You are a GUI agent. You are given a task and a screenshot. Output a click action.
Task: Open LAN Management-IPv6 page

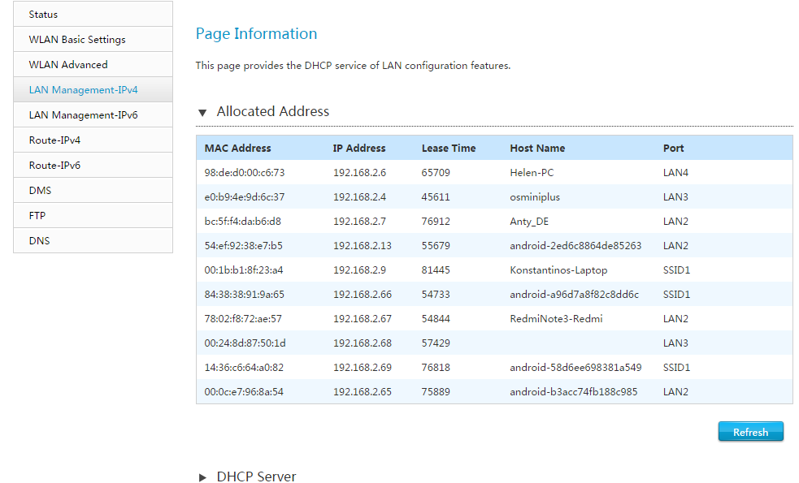tap(93, 115)
